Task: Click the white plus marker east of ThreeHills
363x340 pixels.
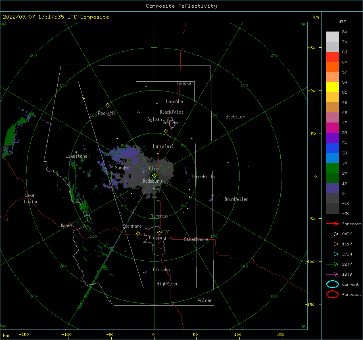Action: click(x=228, y=163)
